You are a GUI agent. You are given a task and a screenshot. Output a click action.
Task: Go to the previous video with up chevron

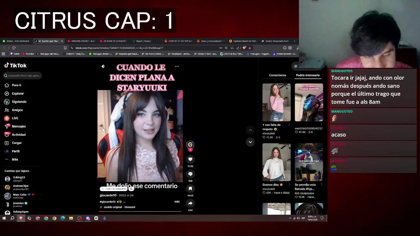[250, 130]
